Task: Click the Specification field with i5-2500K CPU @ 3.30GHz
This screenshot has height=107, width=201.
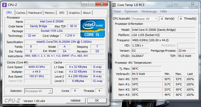Action: click(x=64, y=42)
